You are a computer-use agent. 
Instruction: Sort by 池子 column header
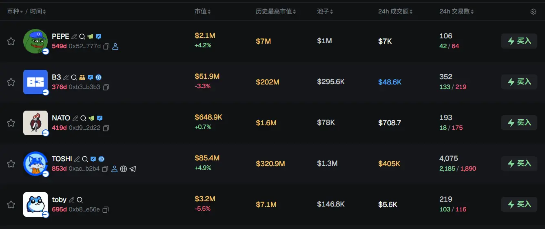click(325, 11)
